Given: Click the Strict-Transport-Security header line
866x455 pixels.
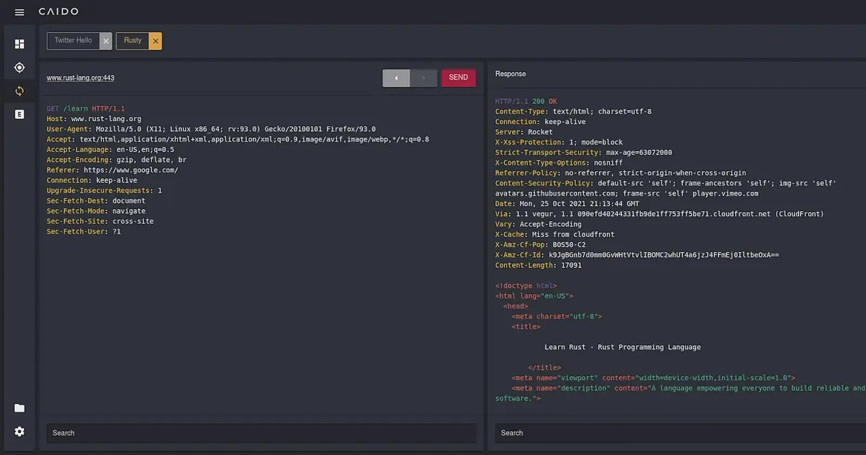Looking at the screenshot, I should [583, 153].
